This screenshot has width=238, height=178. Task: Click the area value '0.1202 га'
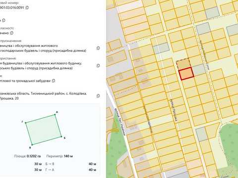tap(34, 156)
